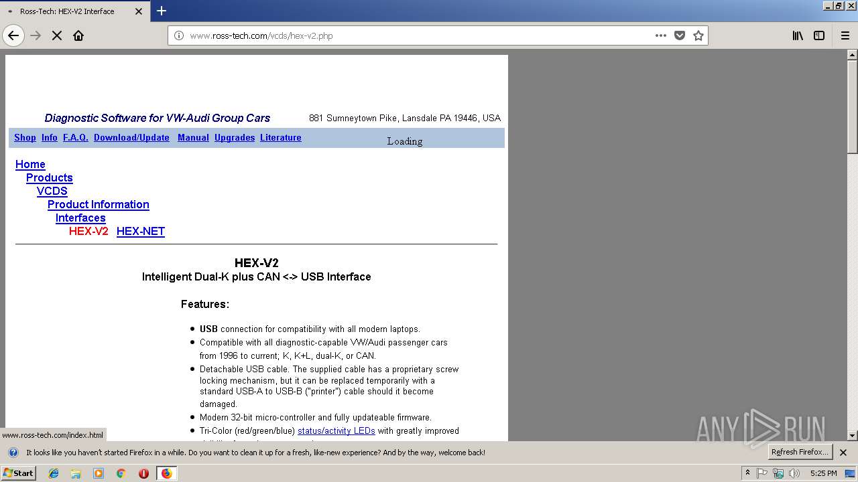This screenshot has height=482, width=858.
Task: Open status/activity LEDs link
Action: [x=336, y=431]
